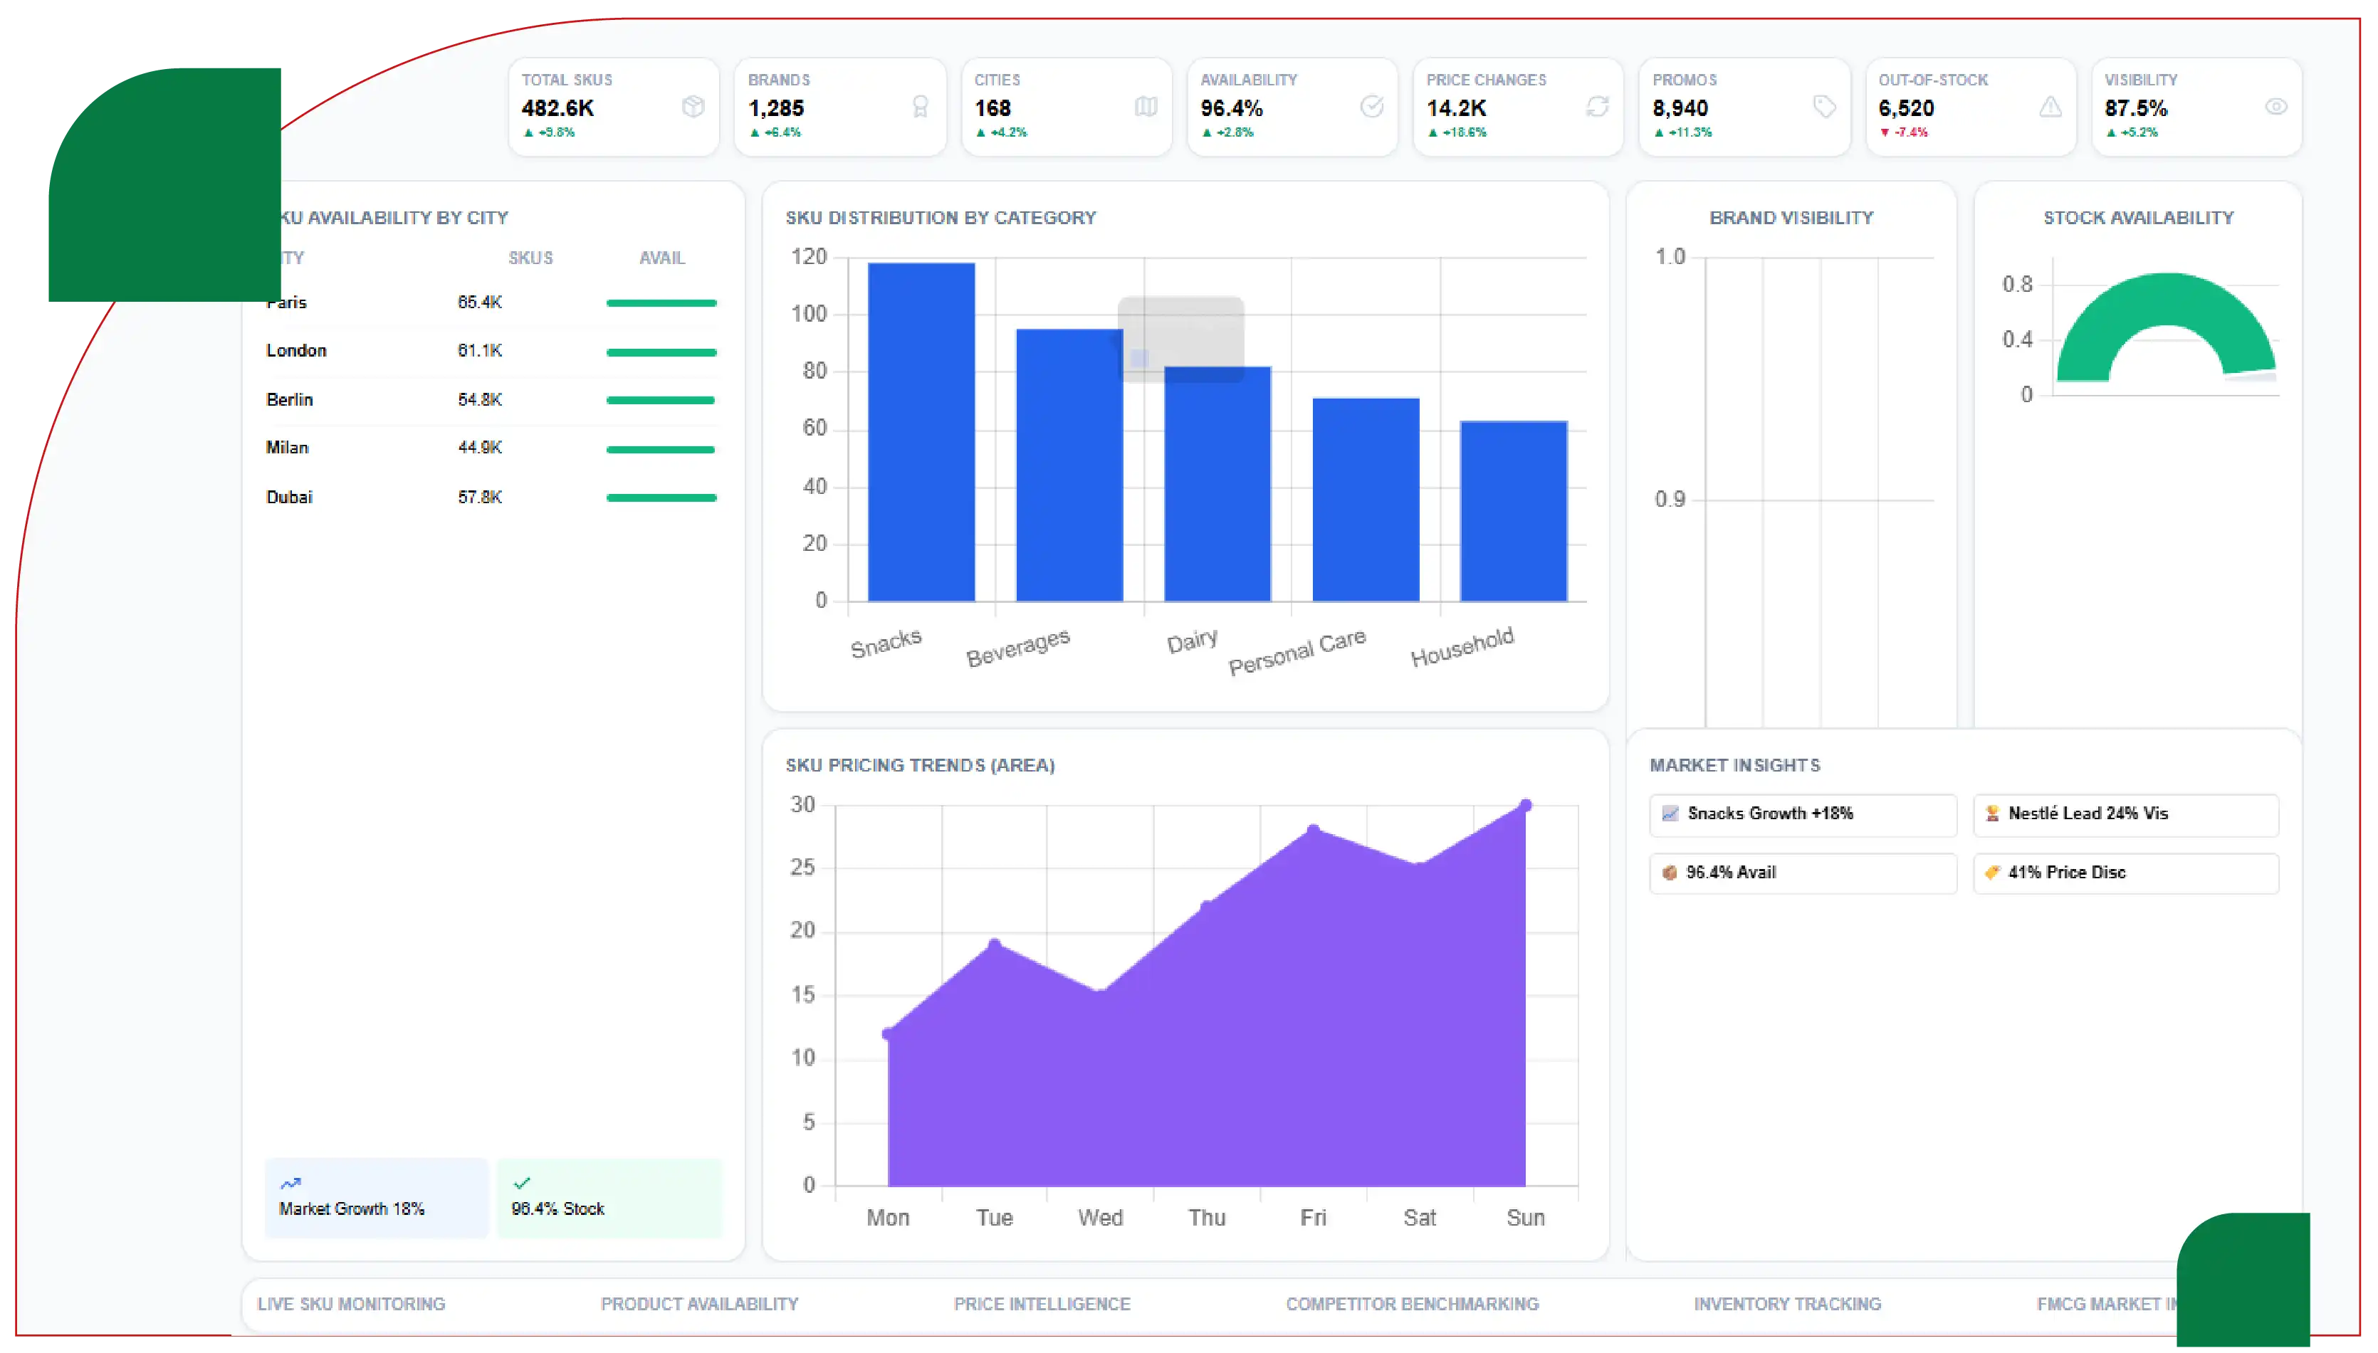This screenshot has width=2378, height=1353.
Task: Select the London row in city table
Action: pyautogui.click(x=493, y=352)
